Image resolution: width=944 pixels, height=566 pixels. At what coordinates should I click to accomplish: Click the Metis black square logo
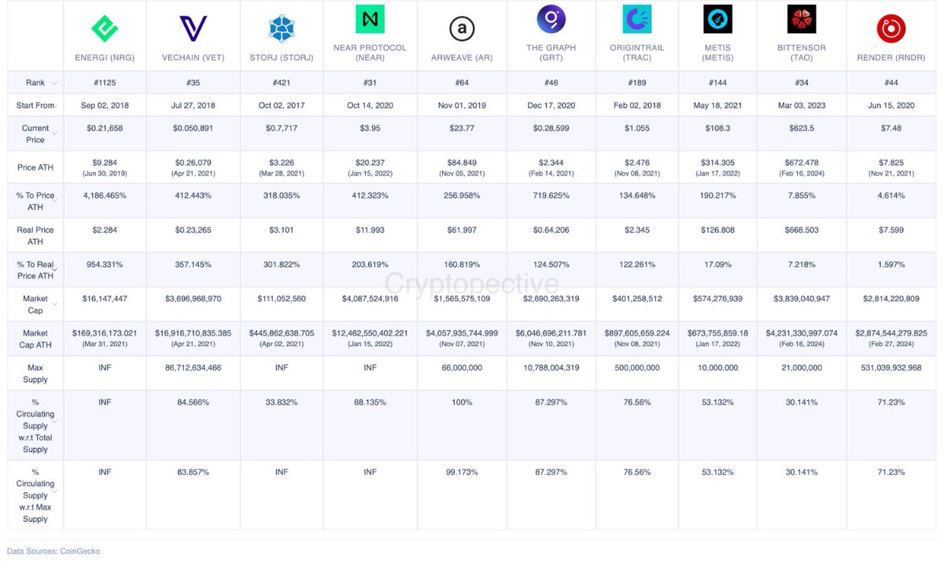pyautogui.click(x=717, y=19)
